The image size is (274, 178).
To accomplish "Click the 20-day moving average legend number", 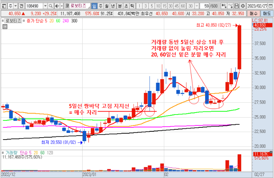I will pyautogui.click(x=52, y=21).
